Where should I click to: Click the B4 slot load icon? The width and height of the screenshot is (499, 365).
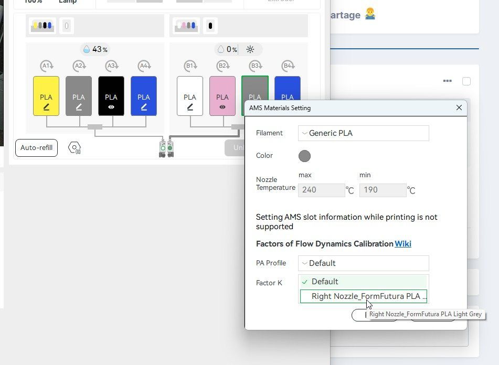coord(288,66)
